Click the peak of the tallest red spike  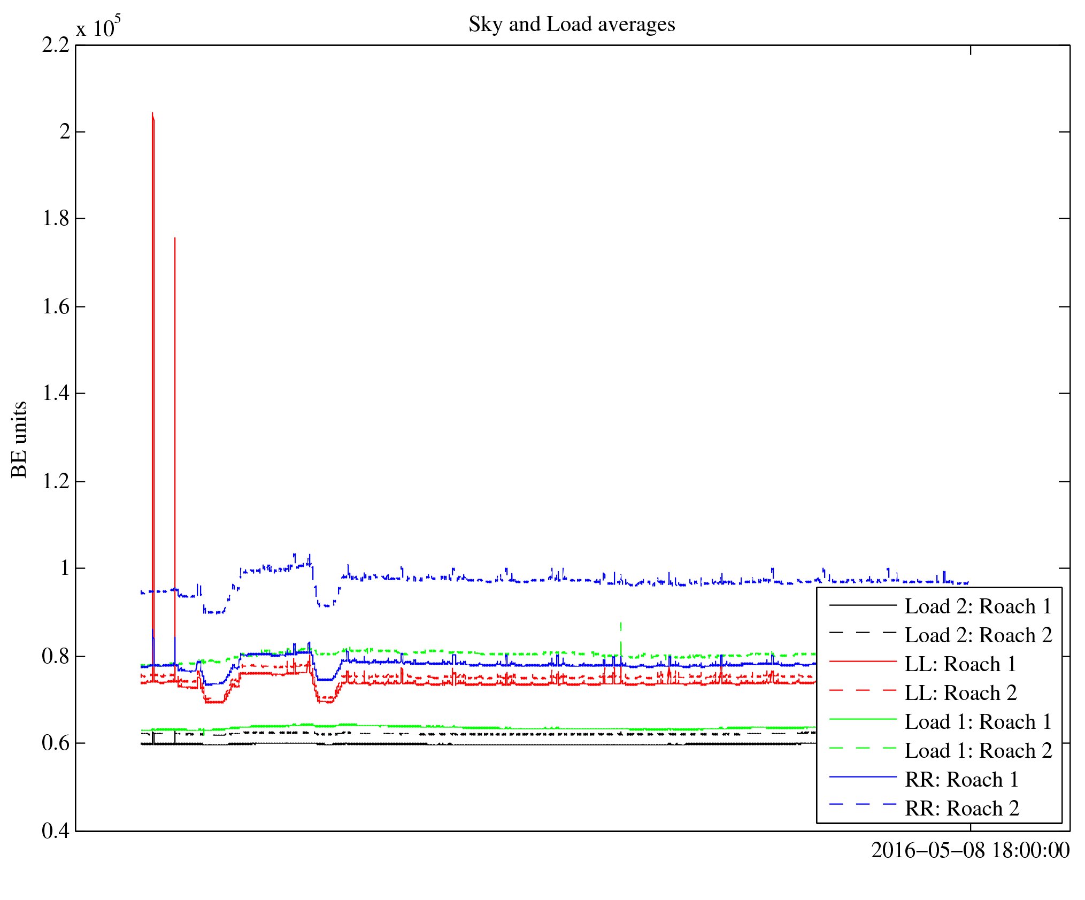pos(152,114)
